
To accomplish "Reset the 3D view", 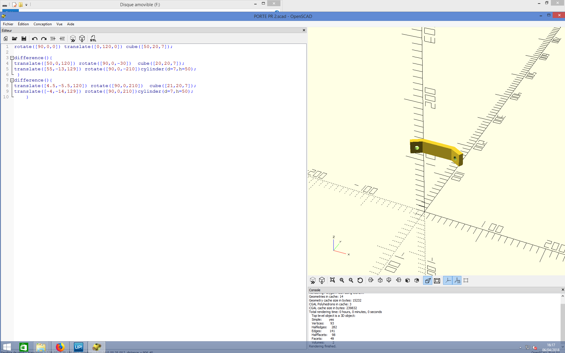I will pyautogui.click(x=360, y=280).
